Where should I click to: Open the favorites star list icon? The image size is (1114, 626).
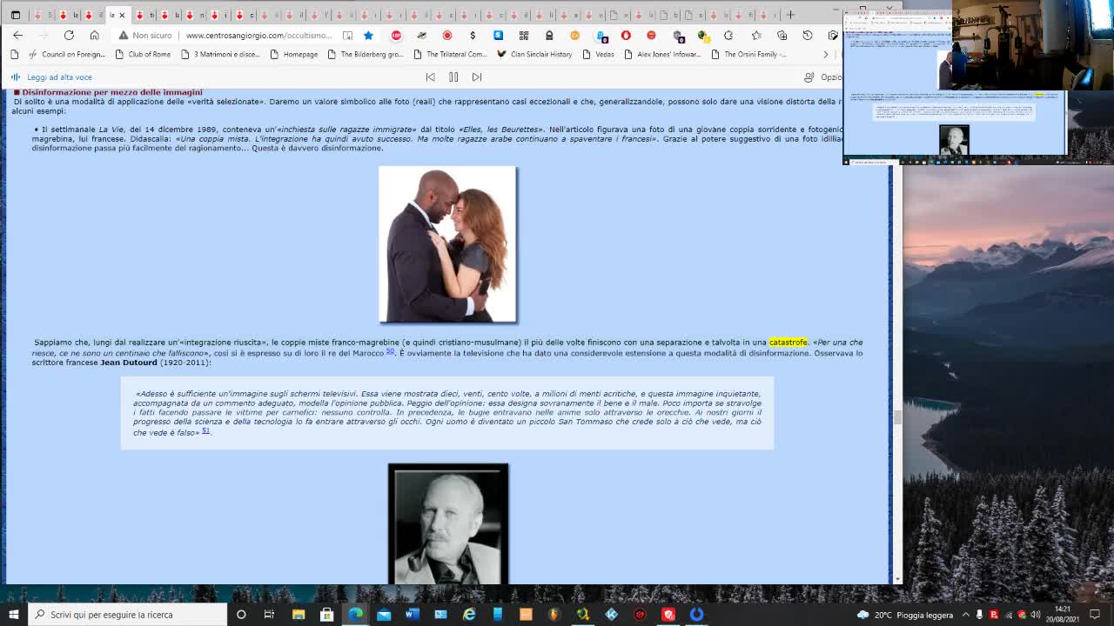pos(756,36)
